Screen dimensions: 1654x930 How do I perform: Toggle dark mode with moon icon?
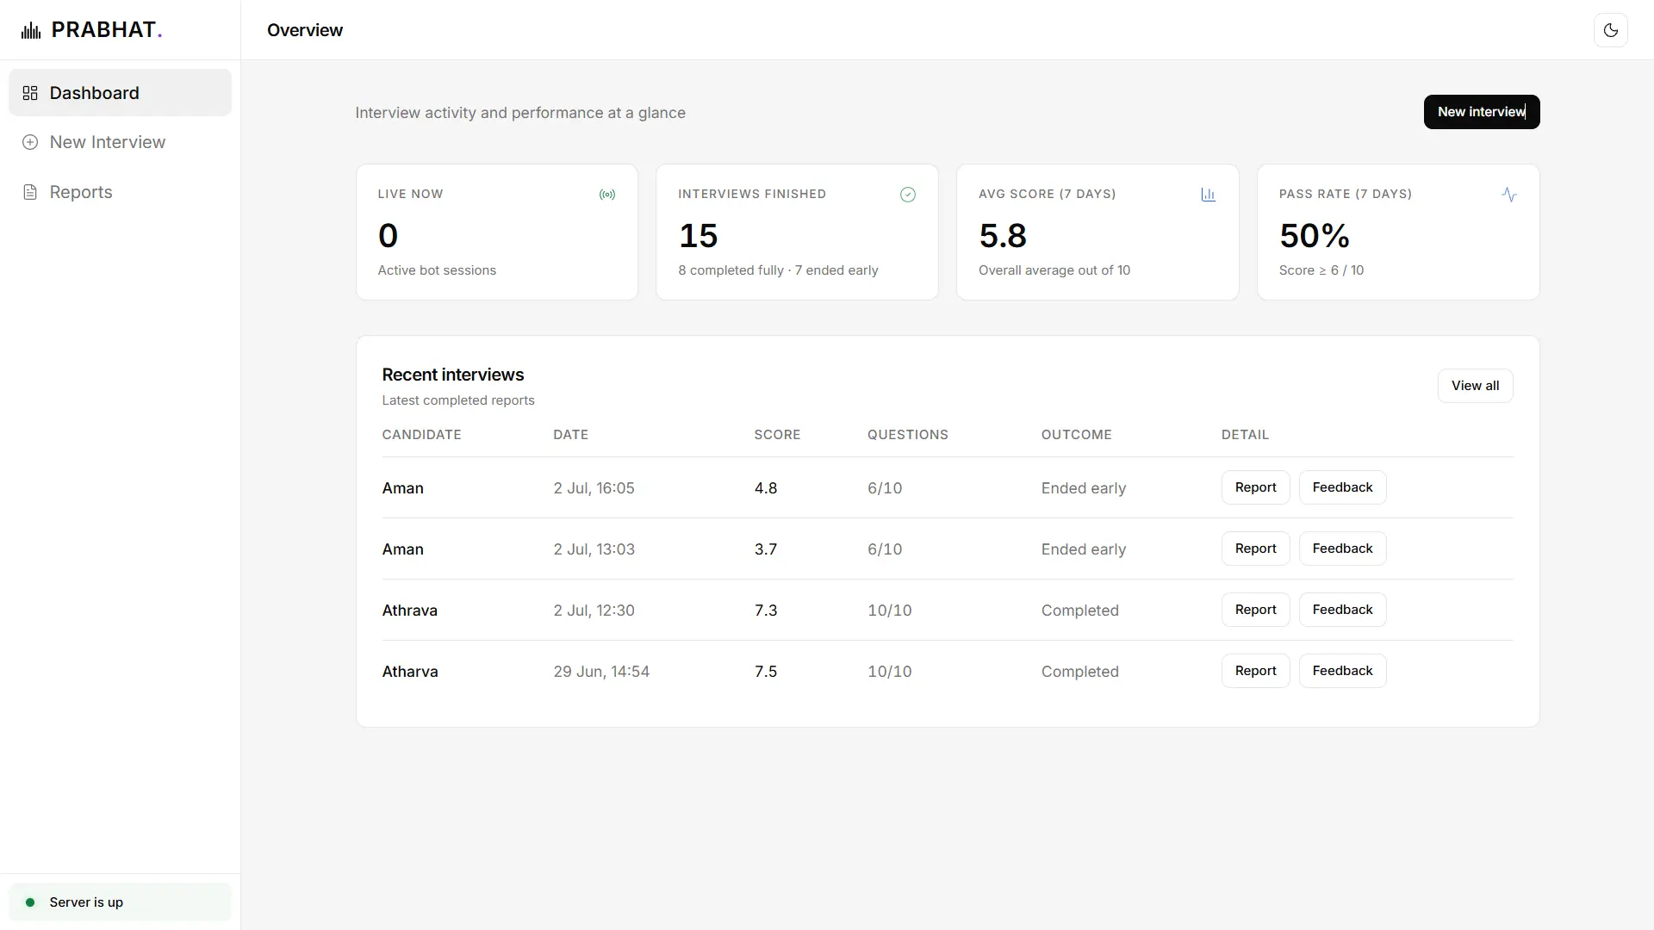(x=1610, y=30)
